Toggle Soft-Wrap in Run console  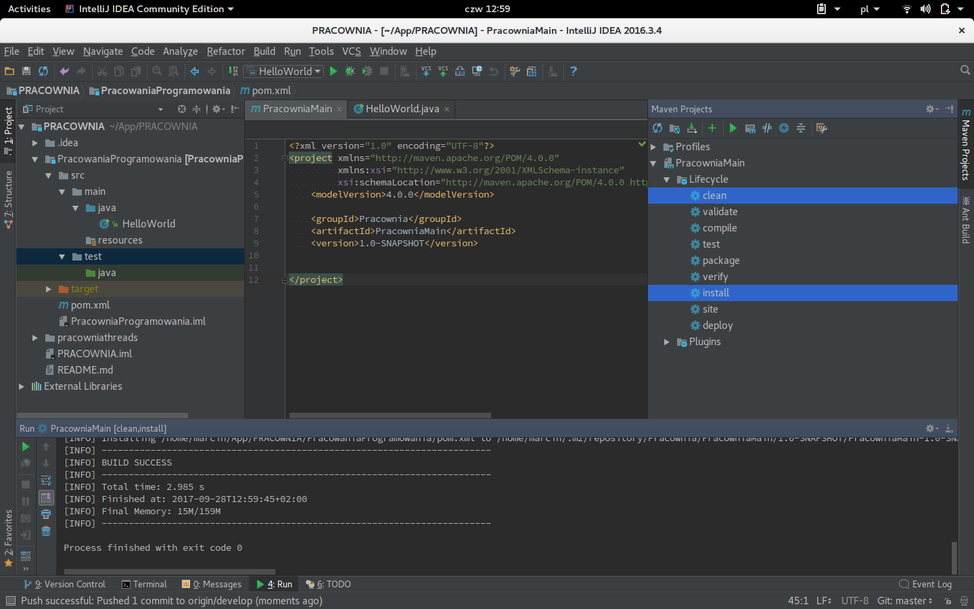pos(46,480)
